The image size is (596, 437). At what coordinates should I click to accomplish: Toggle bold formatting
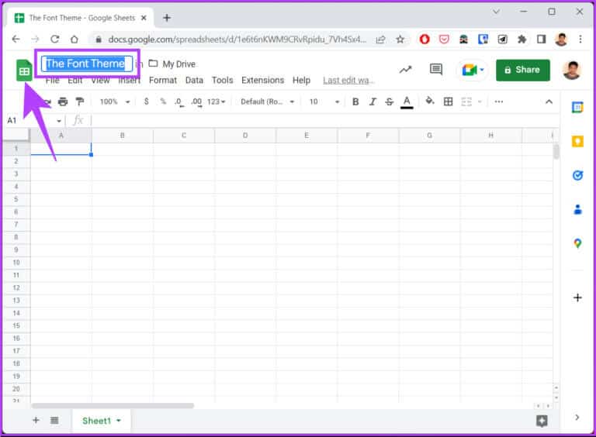click(355, 102)
